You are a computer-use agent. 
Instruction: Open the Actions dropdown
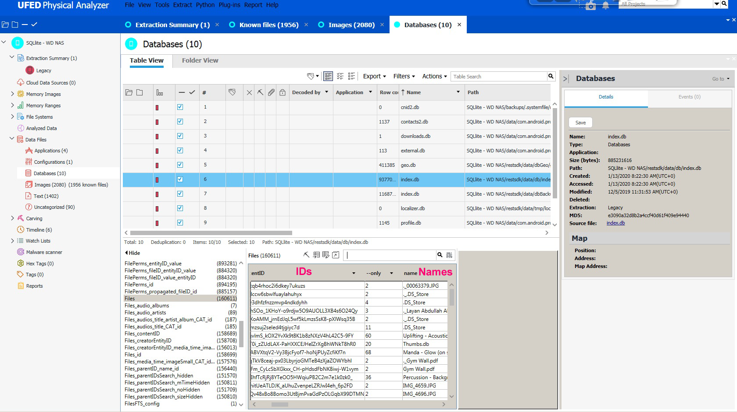[x=434, y=76]
